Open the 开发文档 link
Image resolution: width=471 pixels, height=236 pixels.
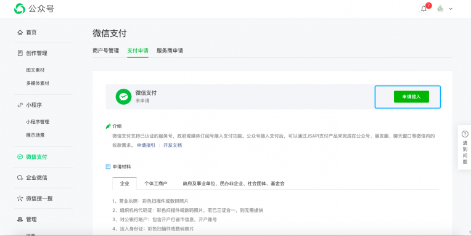point(173,145)
